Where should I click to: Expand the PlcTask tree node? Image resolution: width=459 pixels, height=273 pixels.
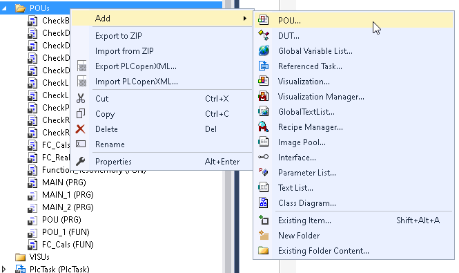tap(3, 269)
